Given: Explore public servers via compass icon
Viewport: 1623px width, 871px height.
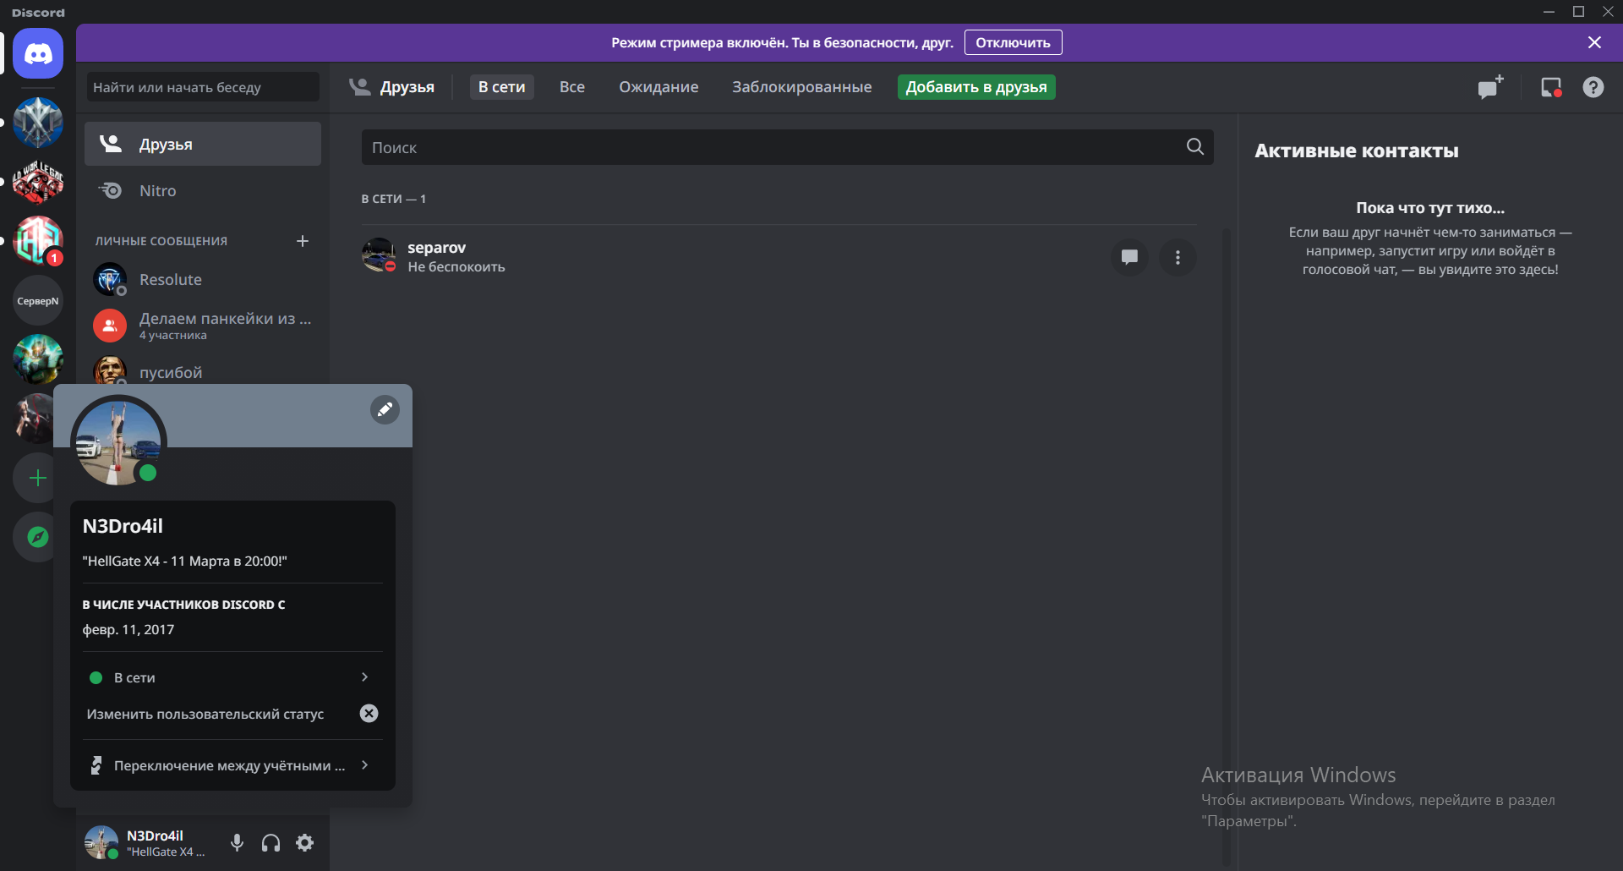Looking at the screenshot, I should click(38, 537).
